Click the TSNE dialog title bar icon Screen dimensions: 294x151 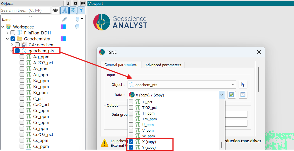point(102,52)
